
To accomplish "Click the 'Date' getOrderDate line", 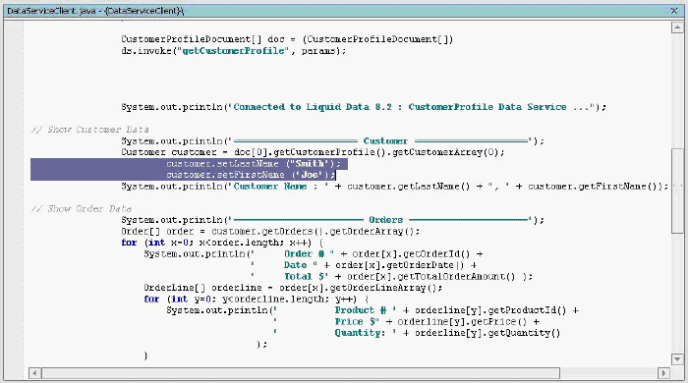I will point(364,265).
